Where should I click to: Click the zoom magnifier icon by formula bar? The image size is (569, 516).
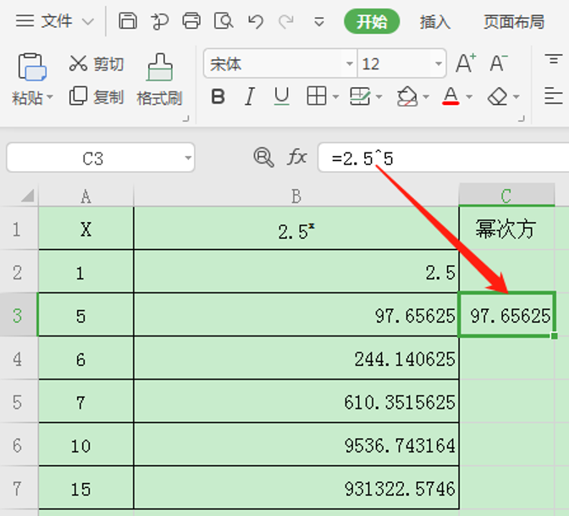tap(263, 158)
